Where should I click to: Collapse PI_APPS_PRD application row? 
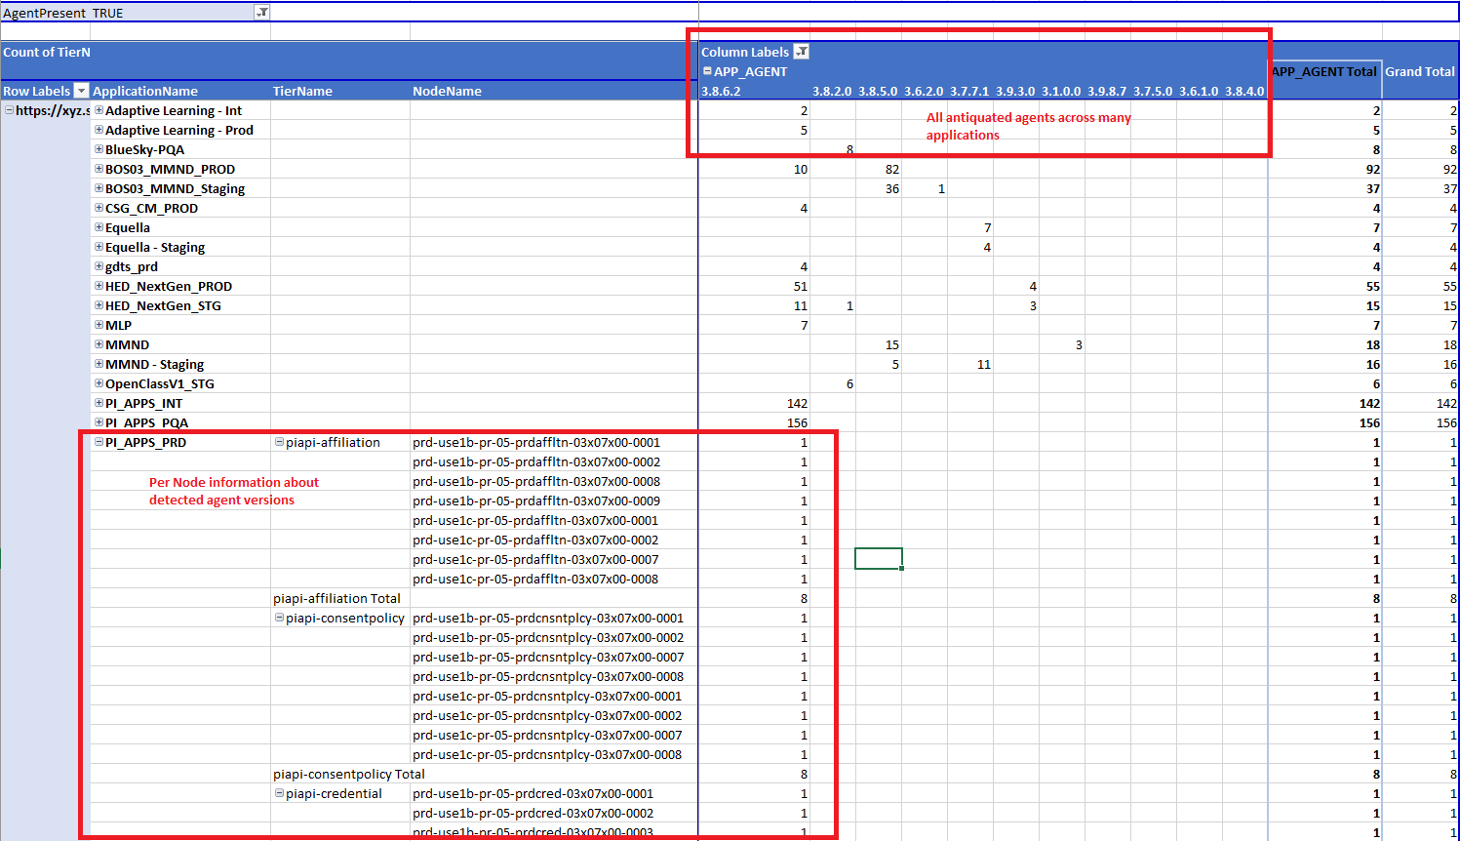(x=99, y=442)
